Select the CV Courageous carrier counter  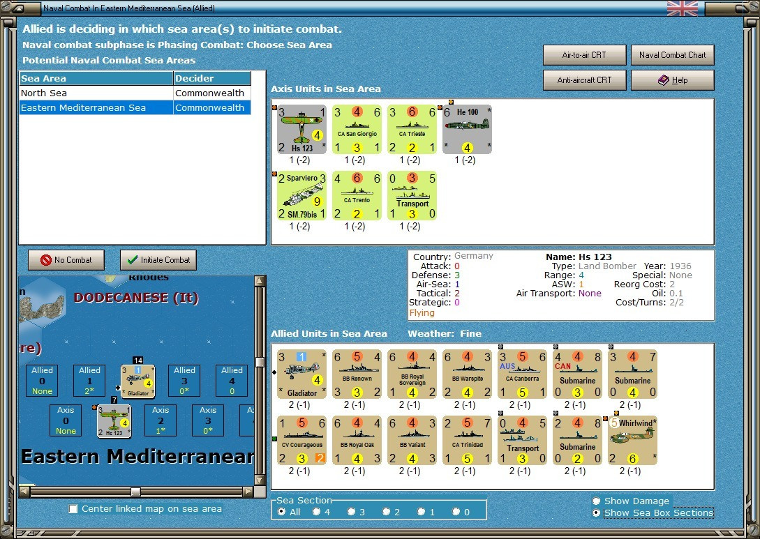point(301,441)
